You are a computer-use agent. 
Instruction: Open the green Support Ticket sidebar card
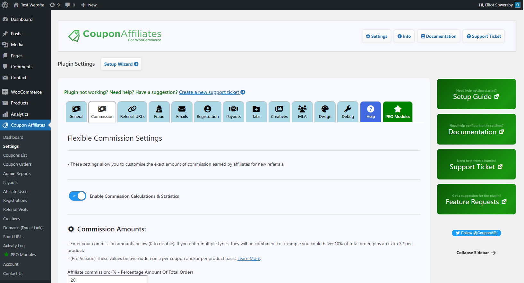(477, 164)
